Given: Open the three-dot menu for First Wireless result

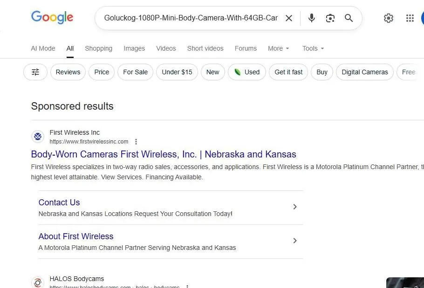Looking at the screenshot, I should pos(136,141).
